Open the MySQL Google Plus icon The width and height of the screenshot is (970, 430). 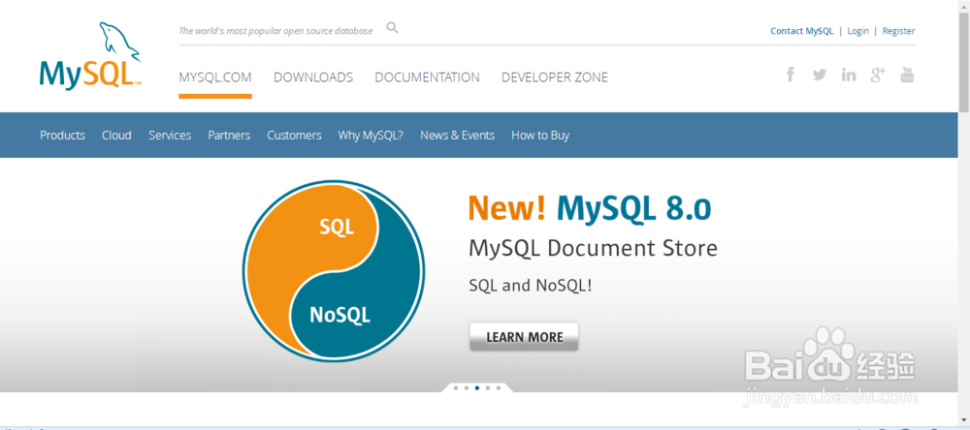[878, 75]
